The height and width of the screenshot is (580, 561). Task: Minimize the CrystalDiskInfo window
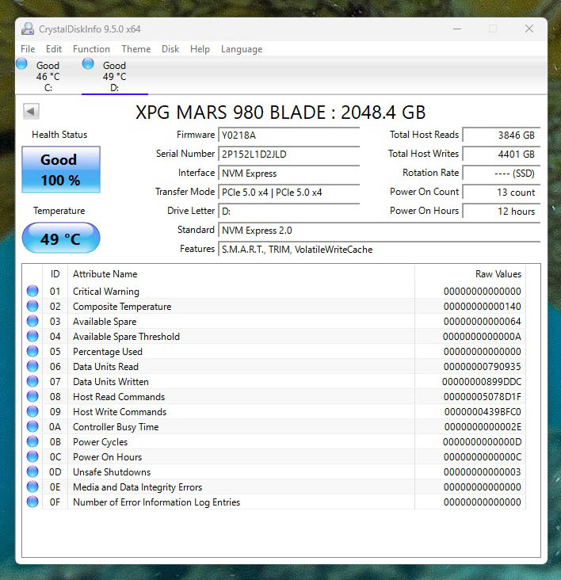457,29
